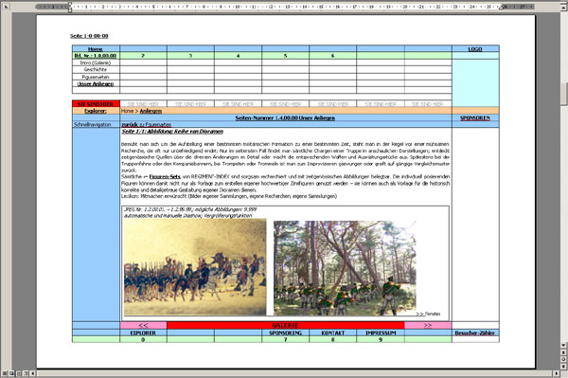Click the 'Seite 1/1: Abbildung: Reihe von Dioramen' heading
The image size is (568, 378).
pos(172,131)
